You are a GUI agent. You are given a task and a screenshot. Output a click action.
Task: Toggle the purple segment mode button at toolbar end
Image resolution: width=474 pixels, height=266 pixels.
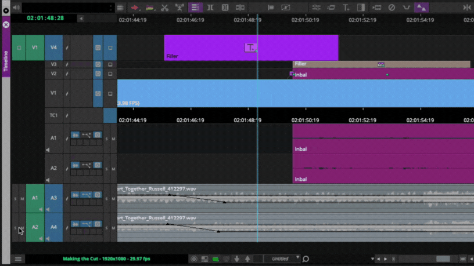421,8
